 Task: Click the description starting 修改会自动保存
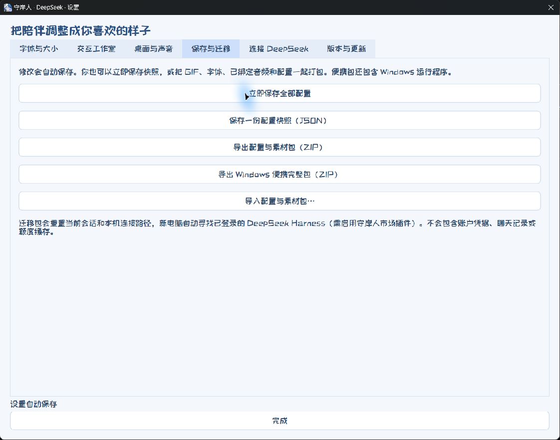[236, 72]
